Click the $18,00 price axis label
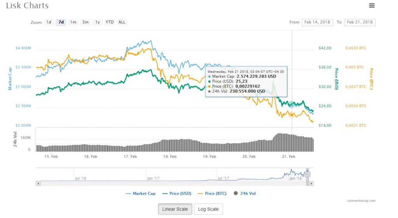 [325, 126]
